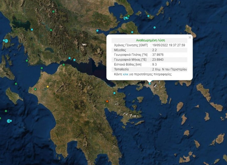Select the yellow earthquake marker on the map

(47, 87)
